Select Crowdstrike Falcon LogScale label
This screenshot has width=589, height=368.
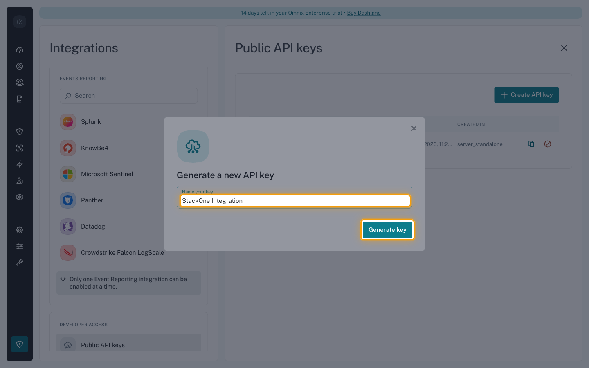tap(122, 253)
